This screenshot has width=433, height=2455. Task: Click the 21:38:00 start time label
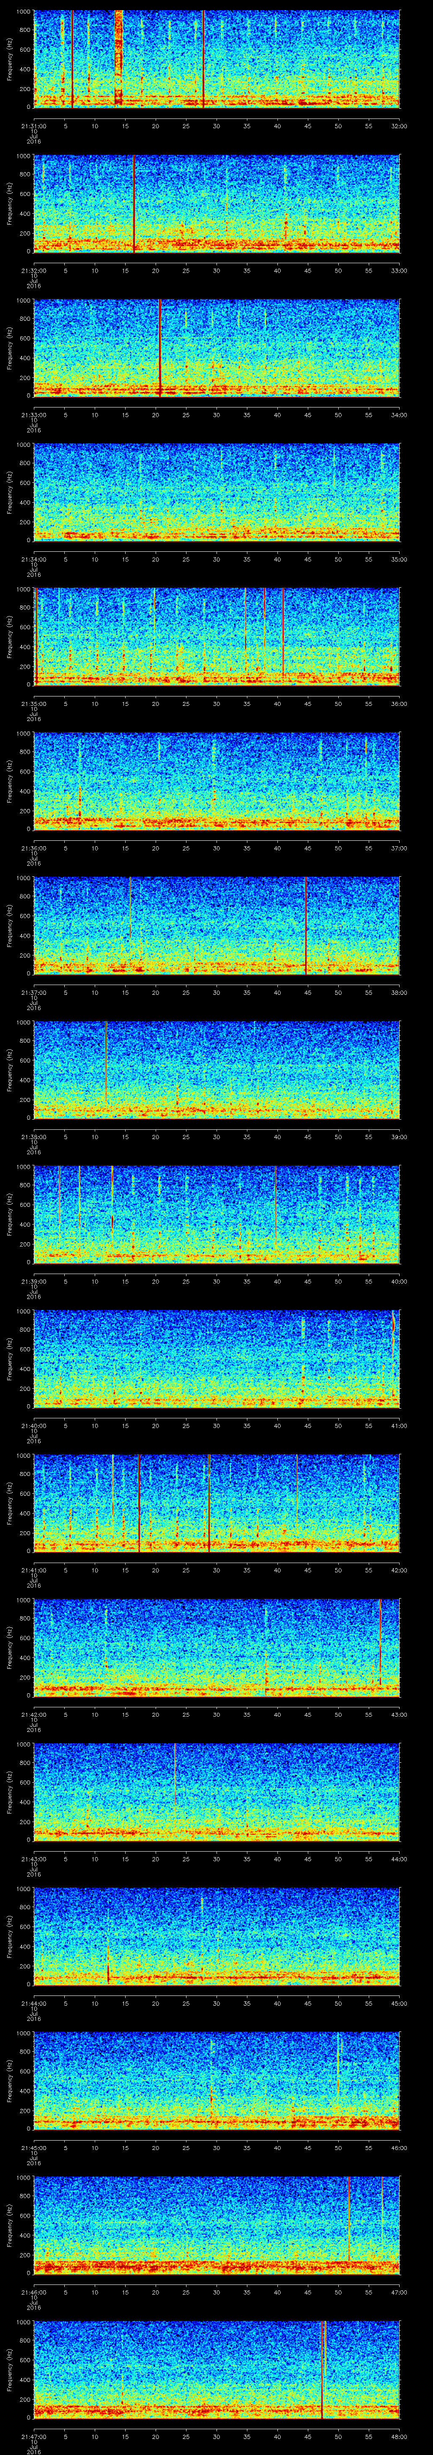click(x=33, y=1137)
